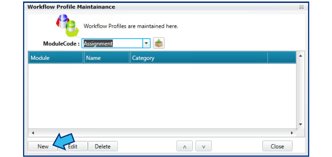
Task: Sort by the Module column header
Action: pos(56,58)
